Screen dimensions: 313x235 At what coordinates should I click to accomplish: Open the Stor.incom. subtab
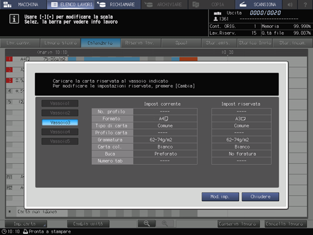point(292,43)
